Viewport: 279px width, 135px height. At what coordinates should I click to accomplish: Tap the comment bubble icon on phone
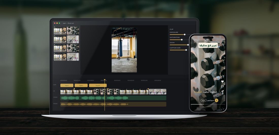coord(222,86)
